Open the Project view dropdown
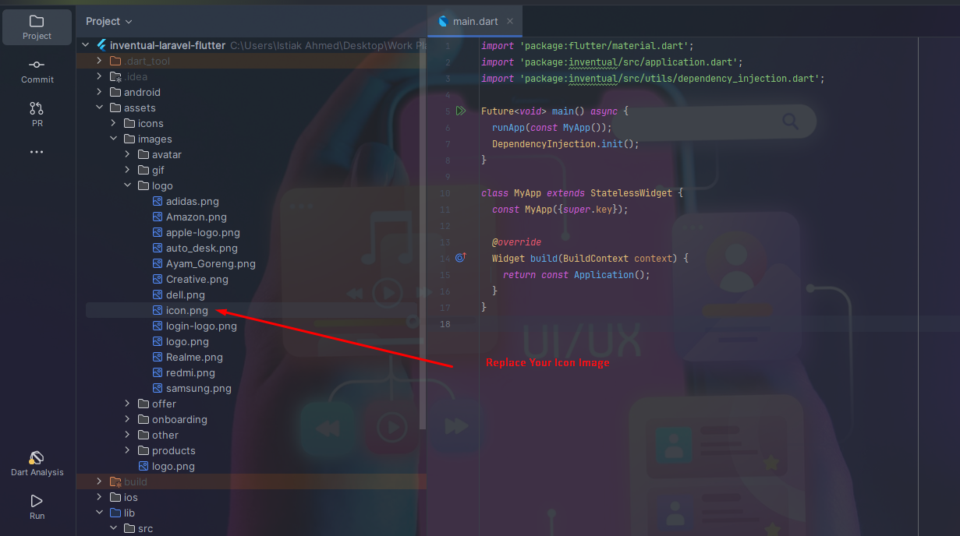 pos(109,21)
